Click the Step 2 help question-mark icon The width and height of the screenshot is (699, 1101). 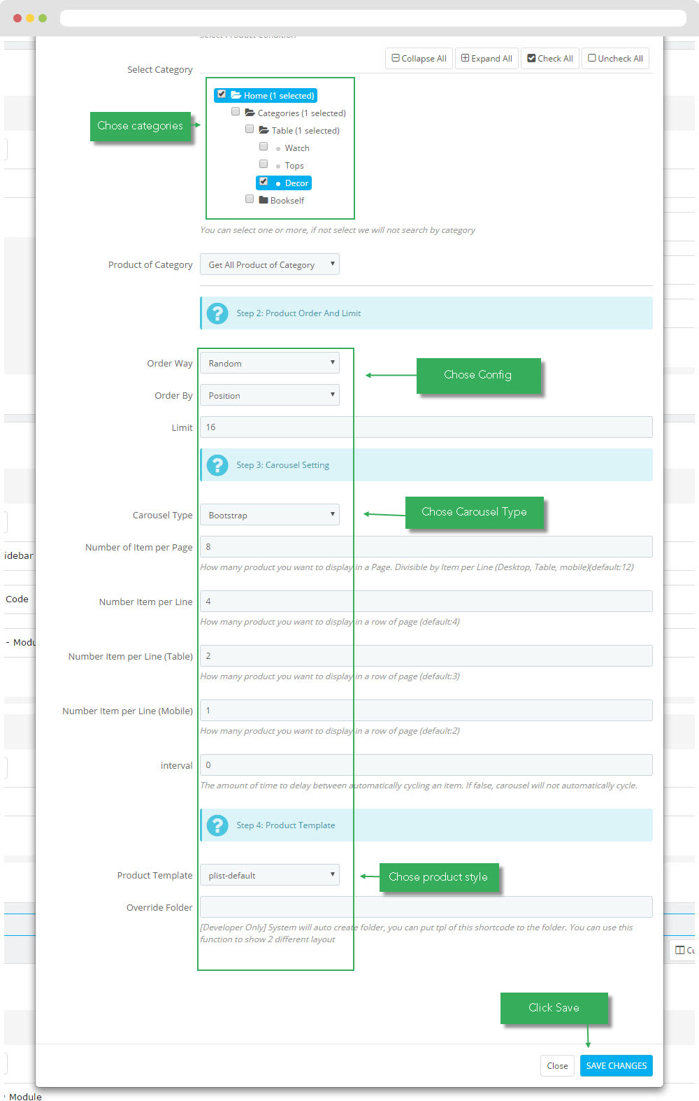[x=217, y=313]
